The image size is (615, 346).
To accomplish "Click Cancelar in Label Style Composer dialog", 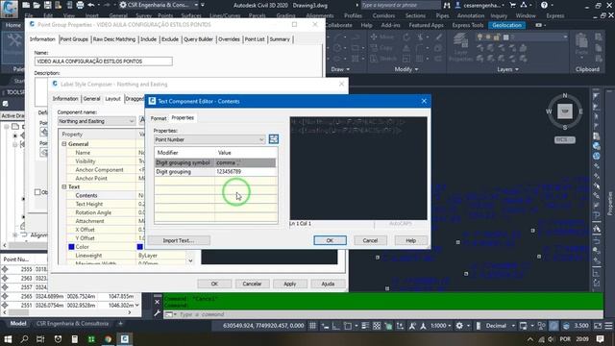I will click(x=252, y=284).
